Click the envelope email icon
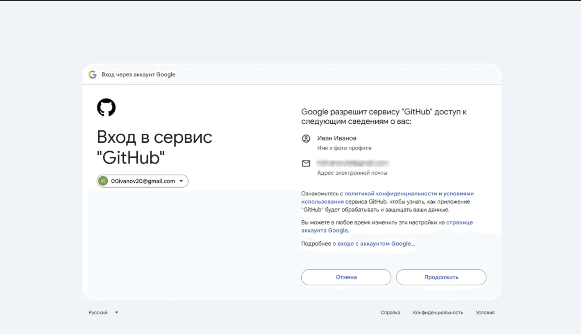 tap(306, 164)
